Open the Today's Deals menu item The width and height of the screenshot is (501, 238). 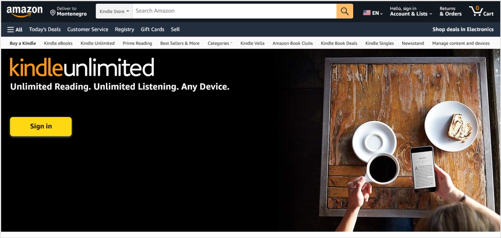[45, 29]
